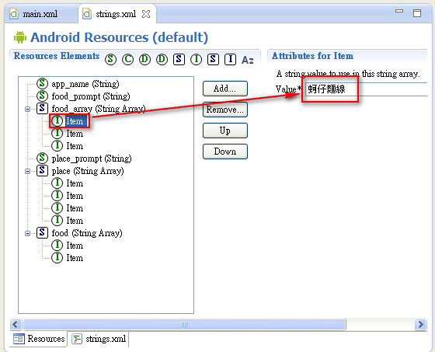Click the Az alphabetical sort icon
The height and width of the screenshot is (352, 435).
coord(248,60)
